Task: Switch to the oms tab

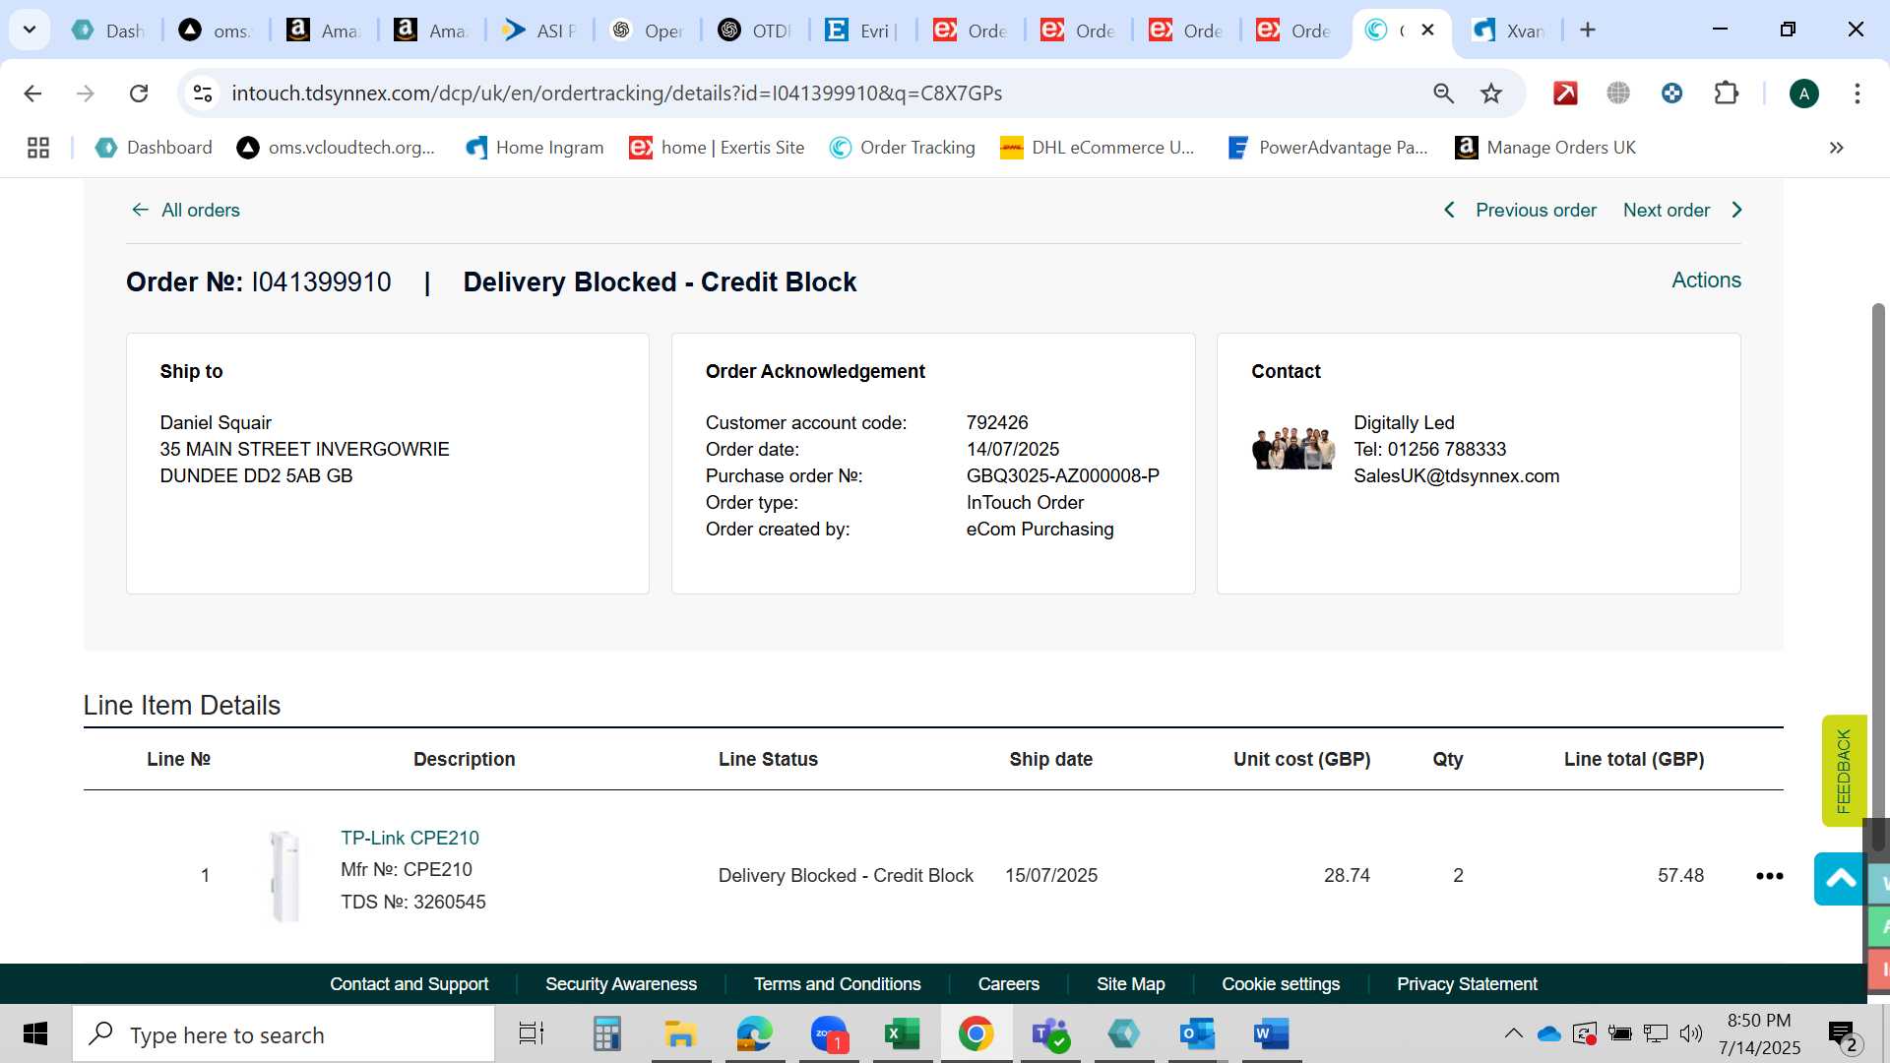Action: pyautogui.click(x=215, y=31)
